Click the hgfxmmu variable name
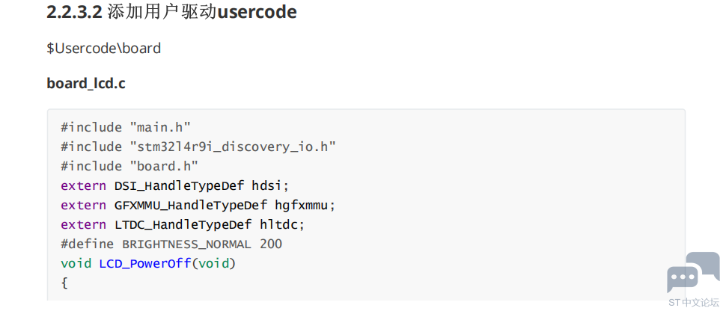Image resolution: width=726 pixels, height=314 pixels. tap(302, 205)
